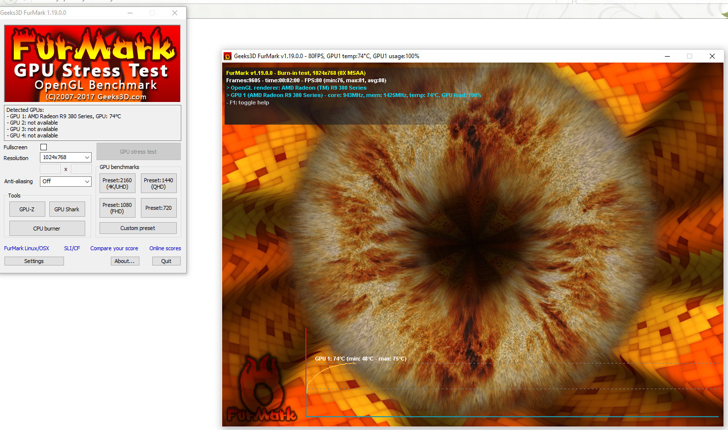Click the 'GPU 1: AMD Radeon R9 380 Series' detected line
The image size is (728, 430).
pyautogui.click(x=64, y=116)
